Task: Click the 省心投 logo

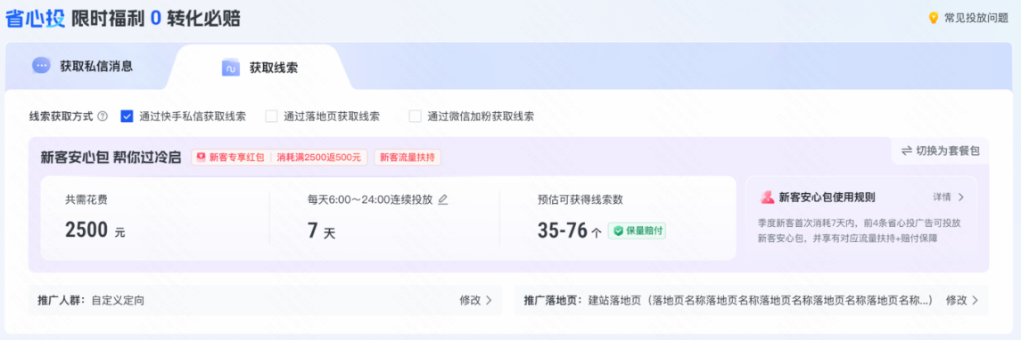Action: click(35, 18)
